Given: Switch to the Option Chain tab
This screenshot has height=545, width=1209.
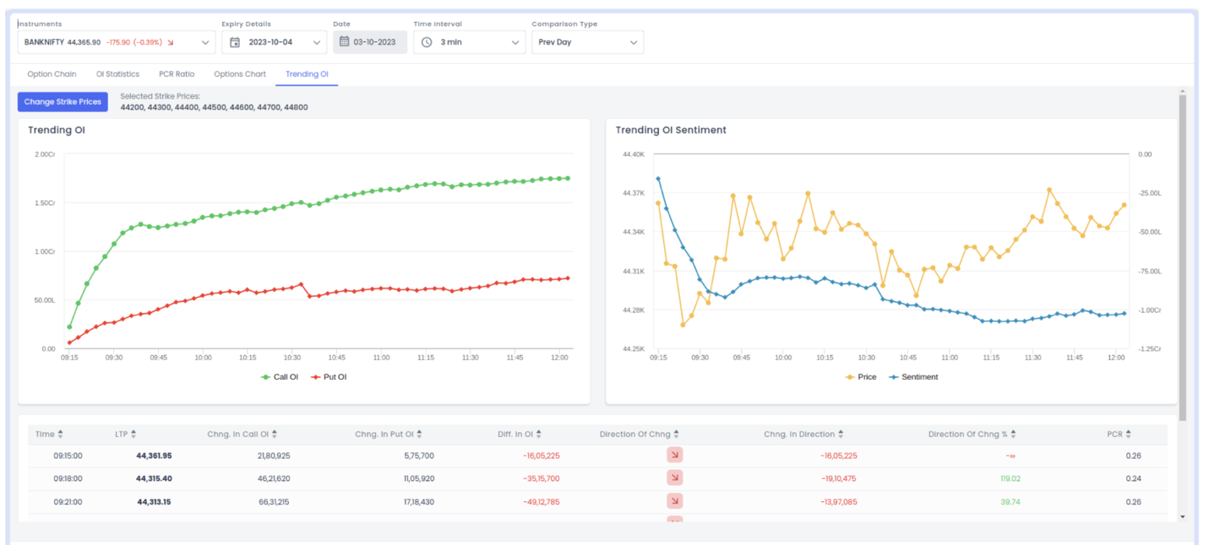Looking at the screenshot, I should (52, 74).
